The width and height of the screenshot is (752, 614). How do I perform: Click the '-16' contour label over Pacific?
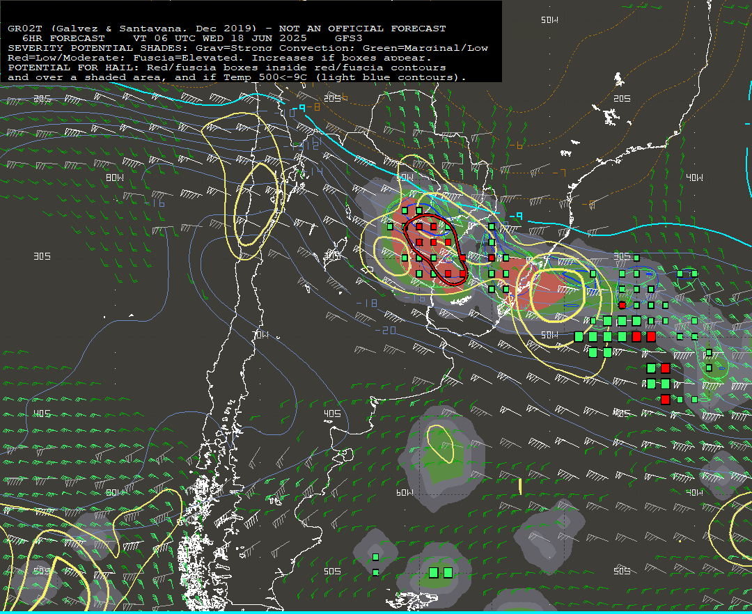click(155, 203)
